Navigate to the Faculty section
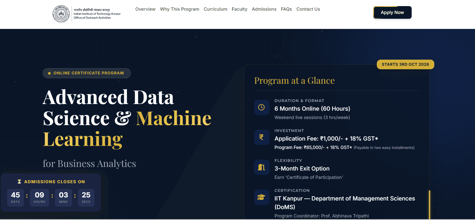475x220 pixels. pyautogui.click(x=239, y=9)
